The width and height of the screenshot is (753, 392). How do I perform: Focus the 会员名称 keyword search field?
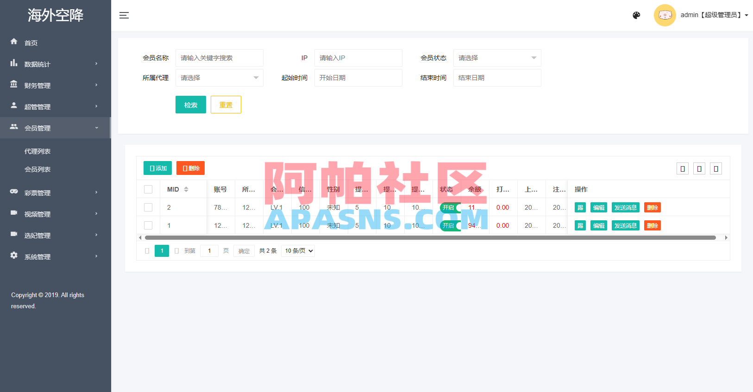point(220,58)
